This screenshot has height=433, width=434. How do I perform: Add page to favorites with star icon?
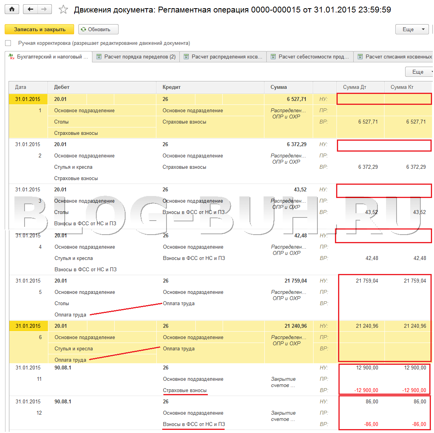pyautogui.click(x=63, y=10)
